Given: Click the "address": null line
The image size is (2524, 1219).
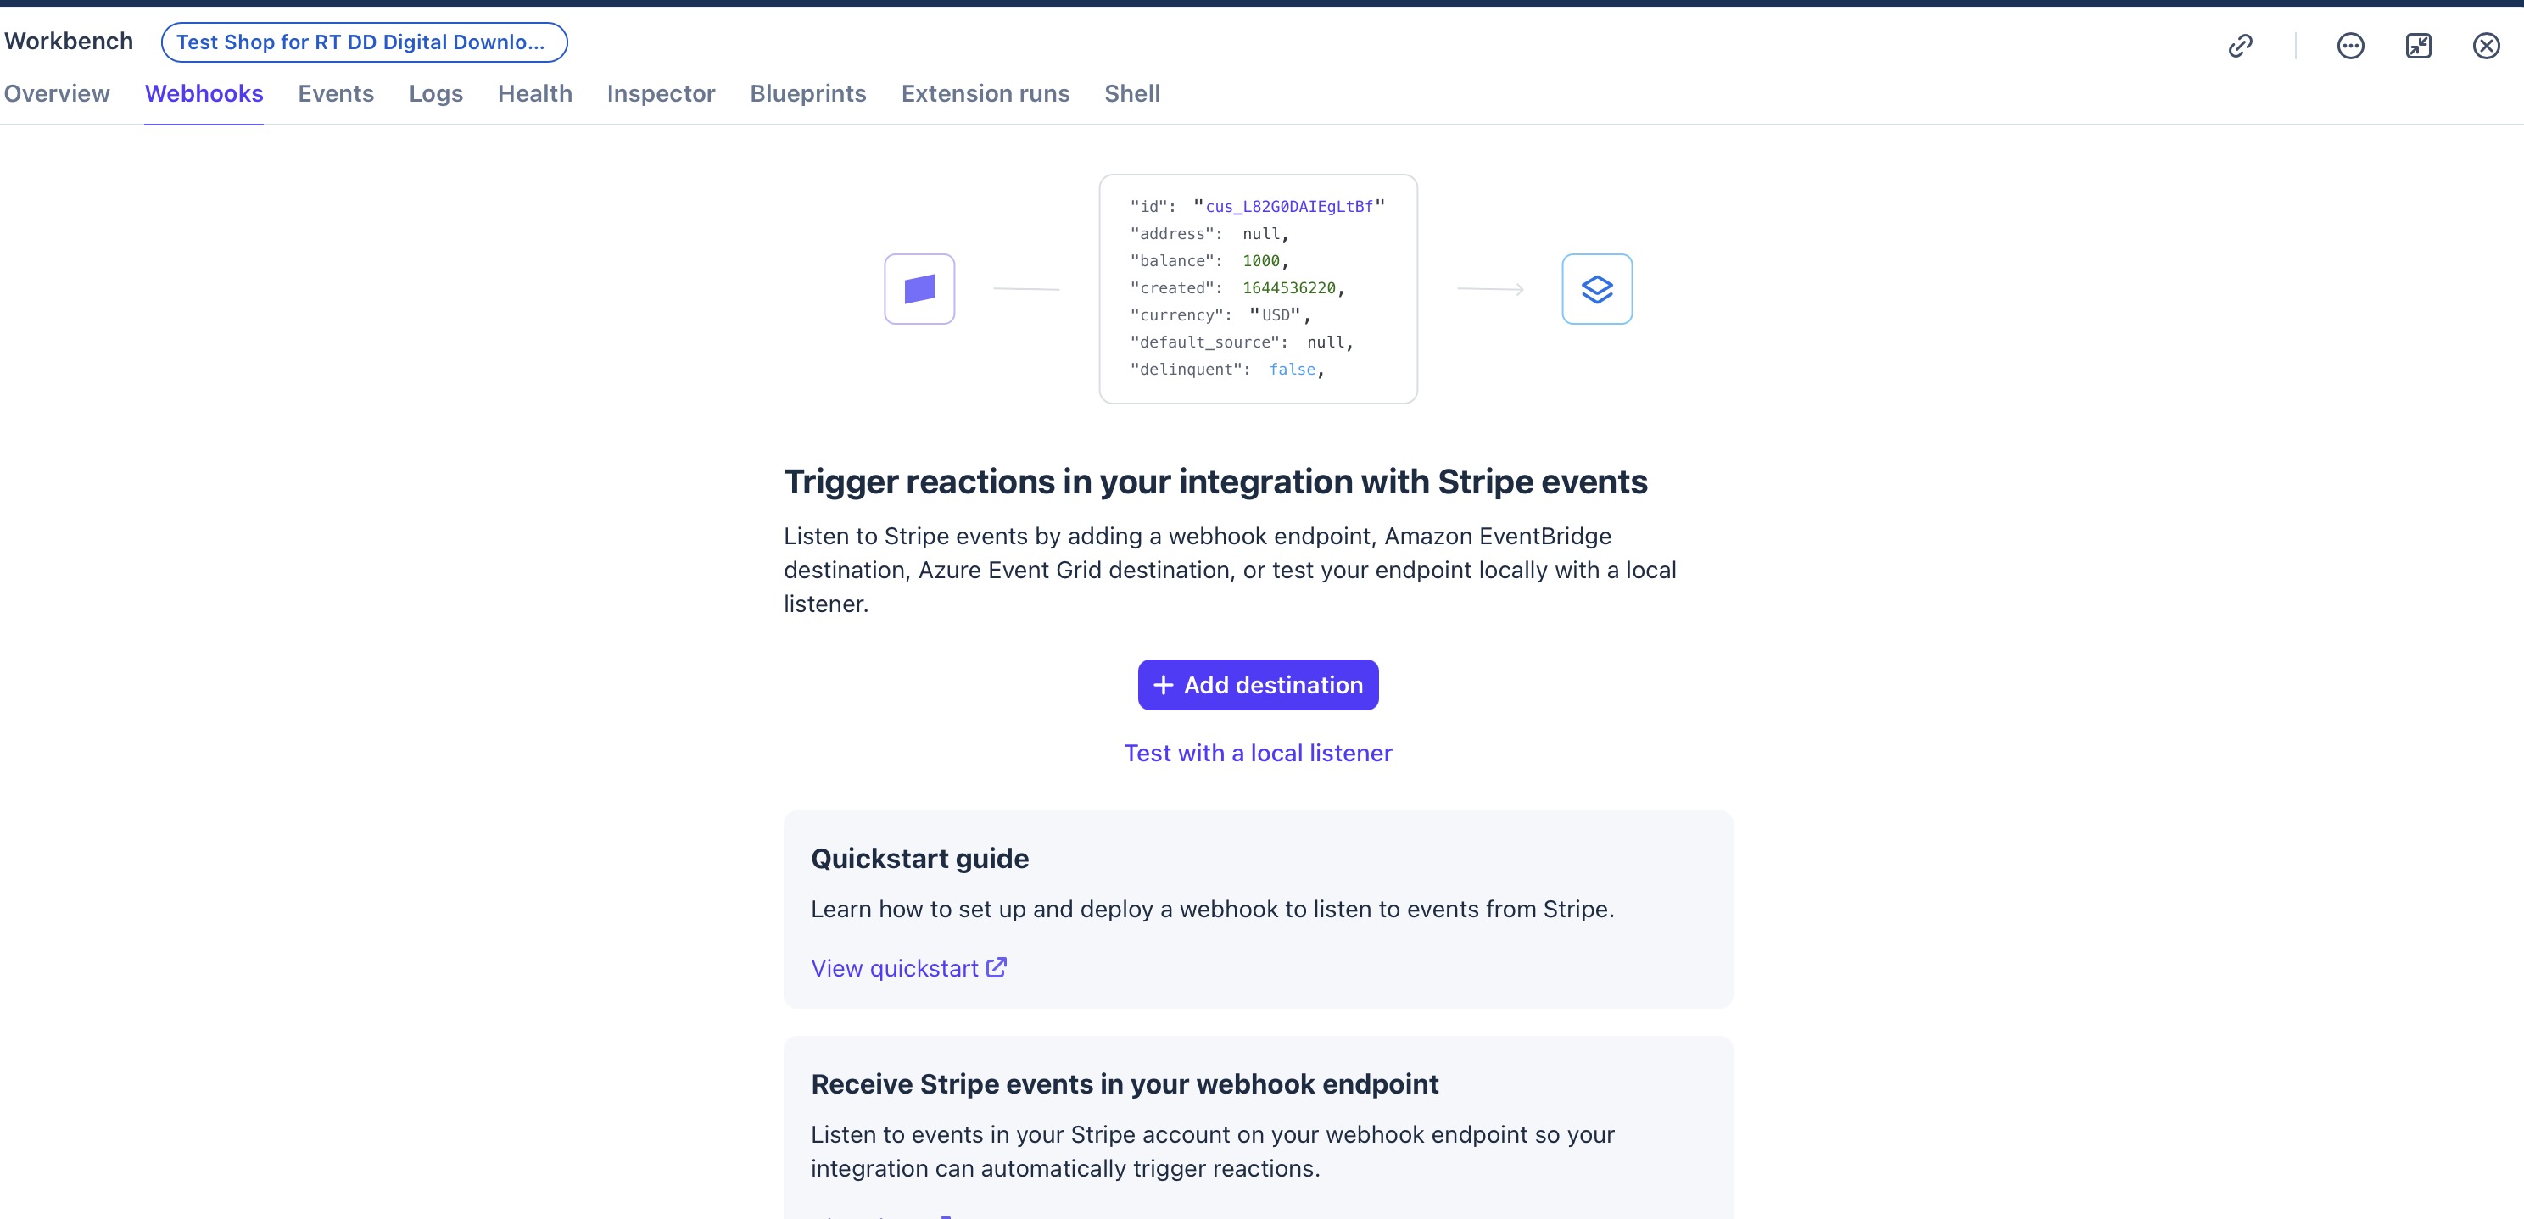Looking at the screenshot, I should coord(1209,233).
